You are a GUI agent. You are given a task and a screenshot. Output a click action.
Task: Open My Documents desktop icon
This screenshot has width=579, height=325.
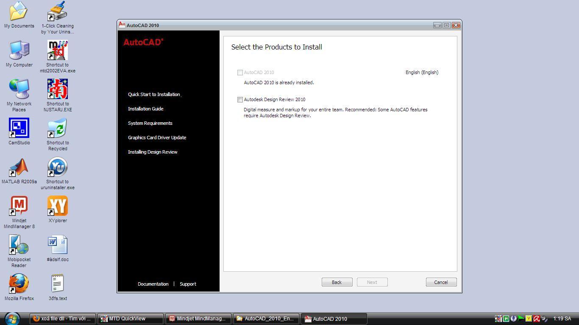point(19,11)
